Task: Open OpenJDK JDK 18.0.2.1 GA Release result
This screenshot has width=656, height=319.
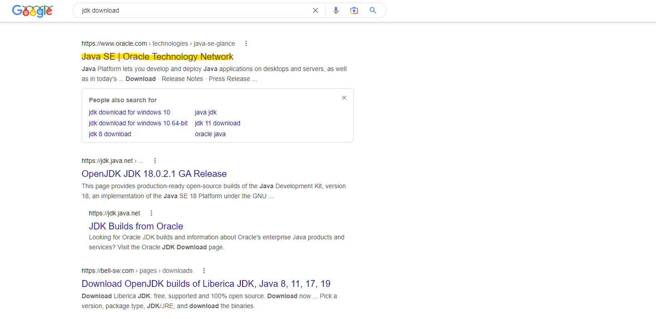Action: point(154,174)
